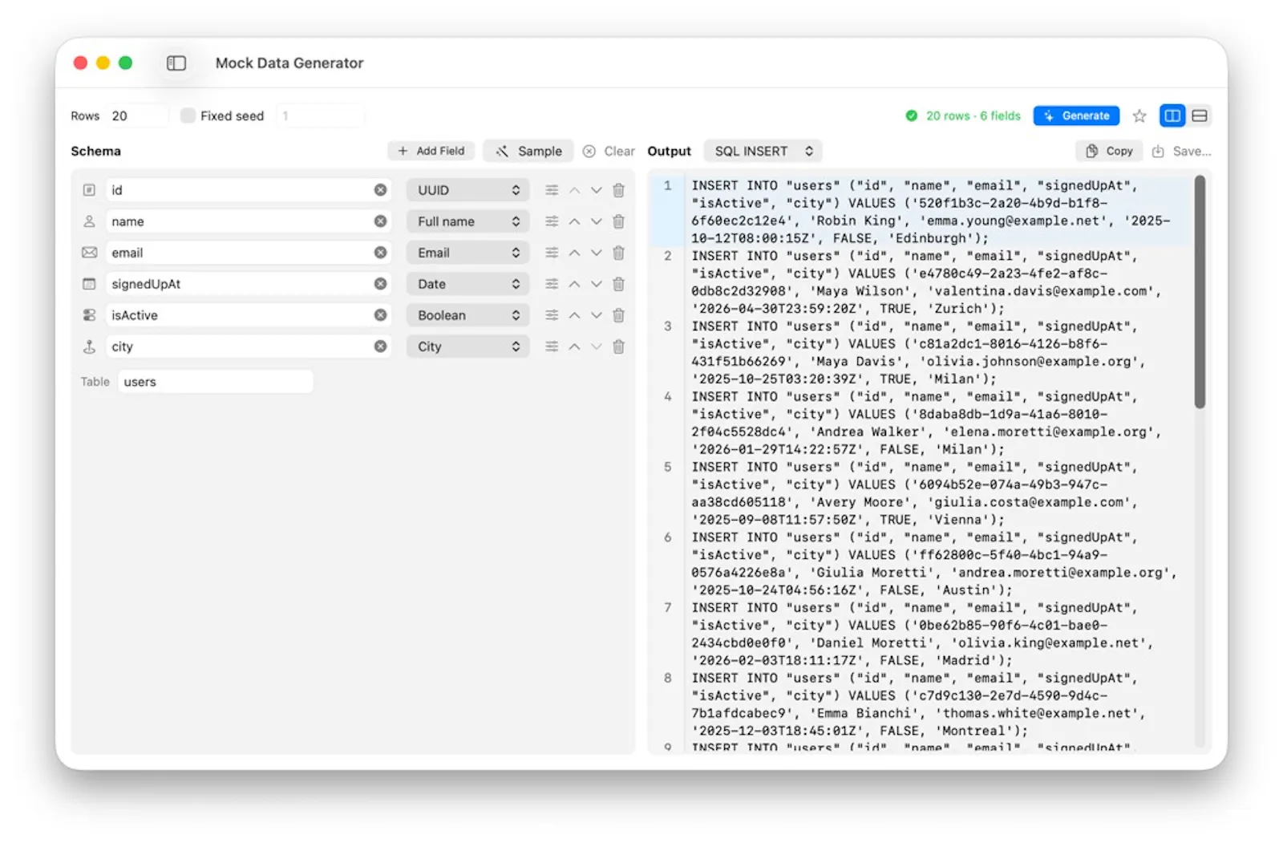This screenshot has width=1283, height=843.
Task: Click the output pane vertical scrollbar
Action: coord(1200,293)
